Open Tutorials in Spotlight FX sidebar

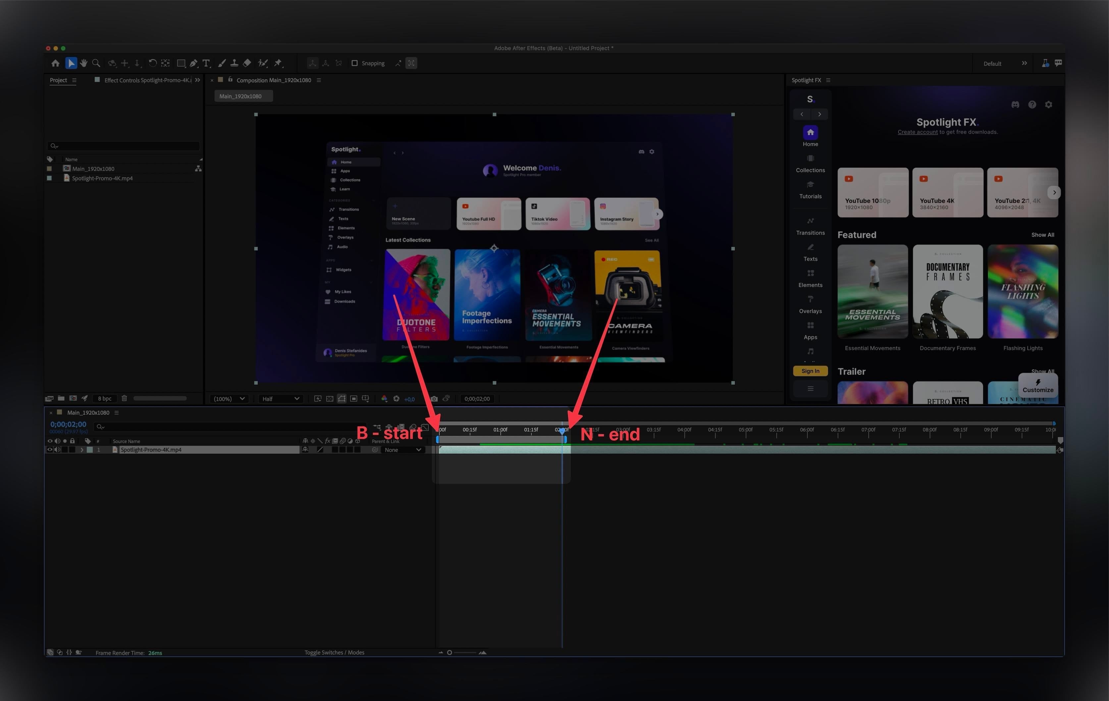810,190
